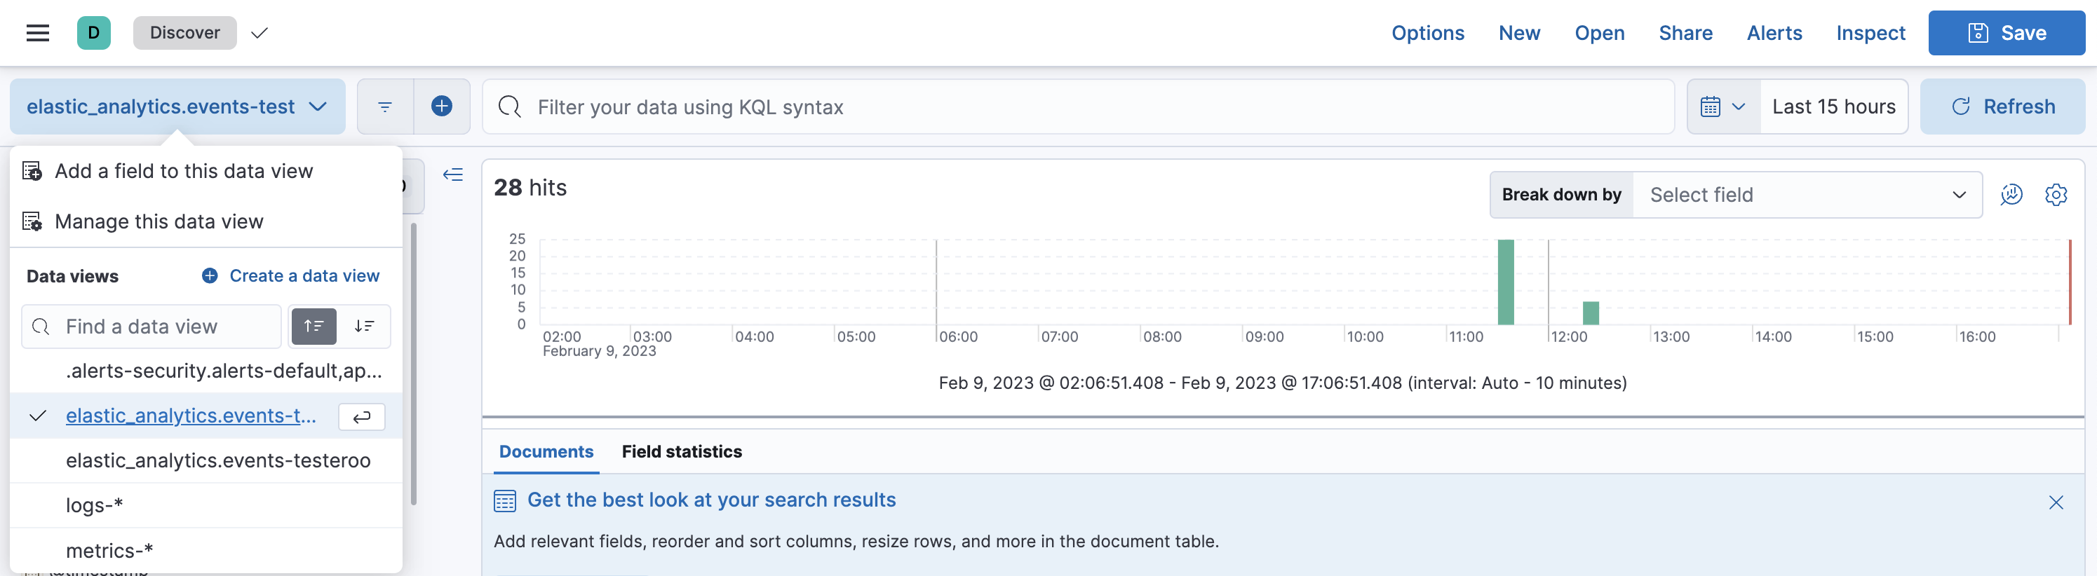This screenshot has height=576, width=2097.
Task: Focus the KQL query input field
Action: 1091,107
